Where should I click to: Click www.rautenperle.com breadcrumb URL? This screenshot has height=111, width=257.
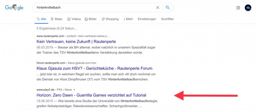(x=73, y=36)
